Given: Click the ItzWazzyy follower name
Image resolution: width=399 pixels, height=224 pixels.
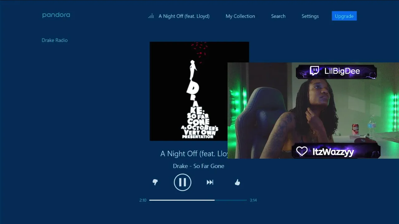Looking at the screenshot, I should click(333, 152).
